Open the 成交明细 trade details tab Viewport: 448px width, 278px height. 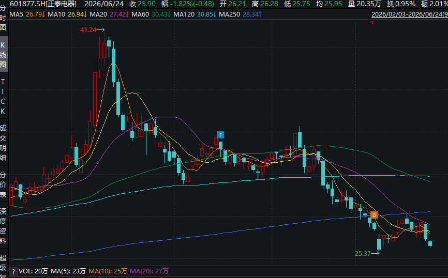coord(3,143)
